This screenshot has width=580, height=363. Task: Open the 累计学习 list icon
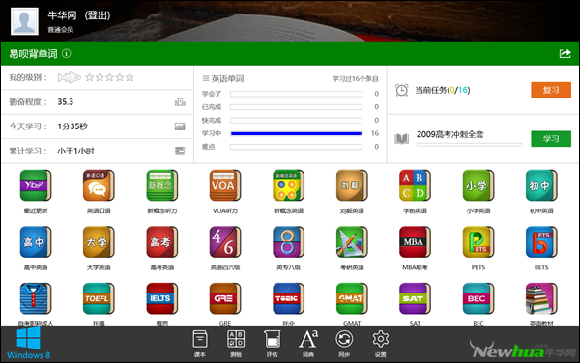pos(180,151)
